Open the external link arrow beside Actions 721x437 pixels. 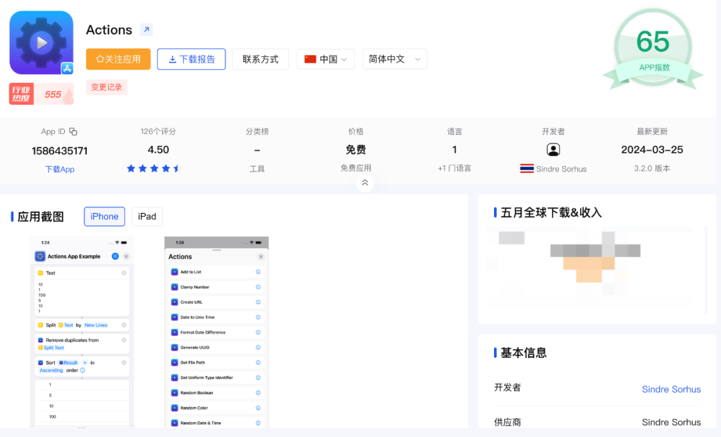pyautogui.click(x=146, y=30)
